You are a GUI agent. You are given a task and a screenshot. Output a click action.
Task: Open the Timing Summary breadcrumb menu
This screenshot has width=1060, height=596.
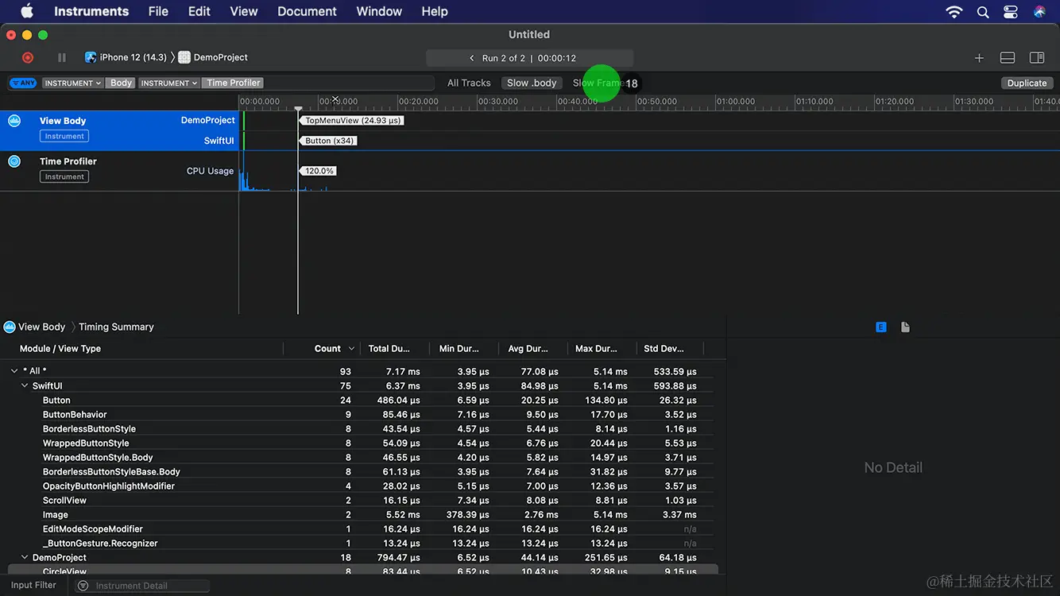click(116, 327)
